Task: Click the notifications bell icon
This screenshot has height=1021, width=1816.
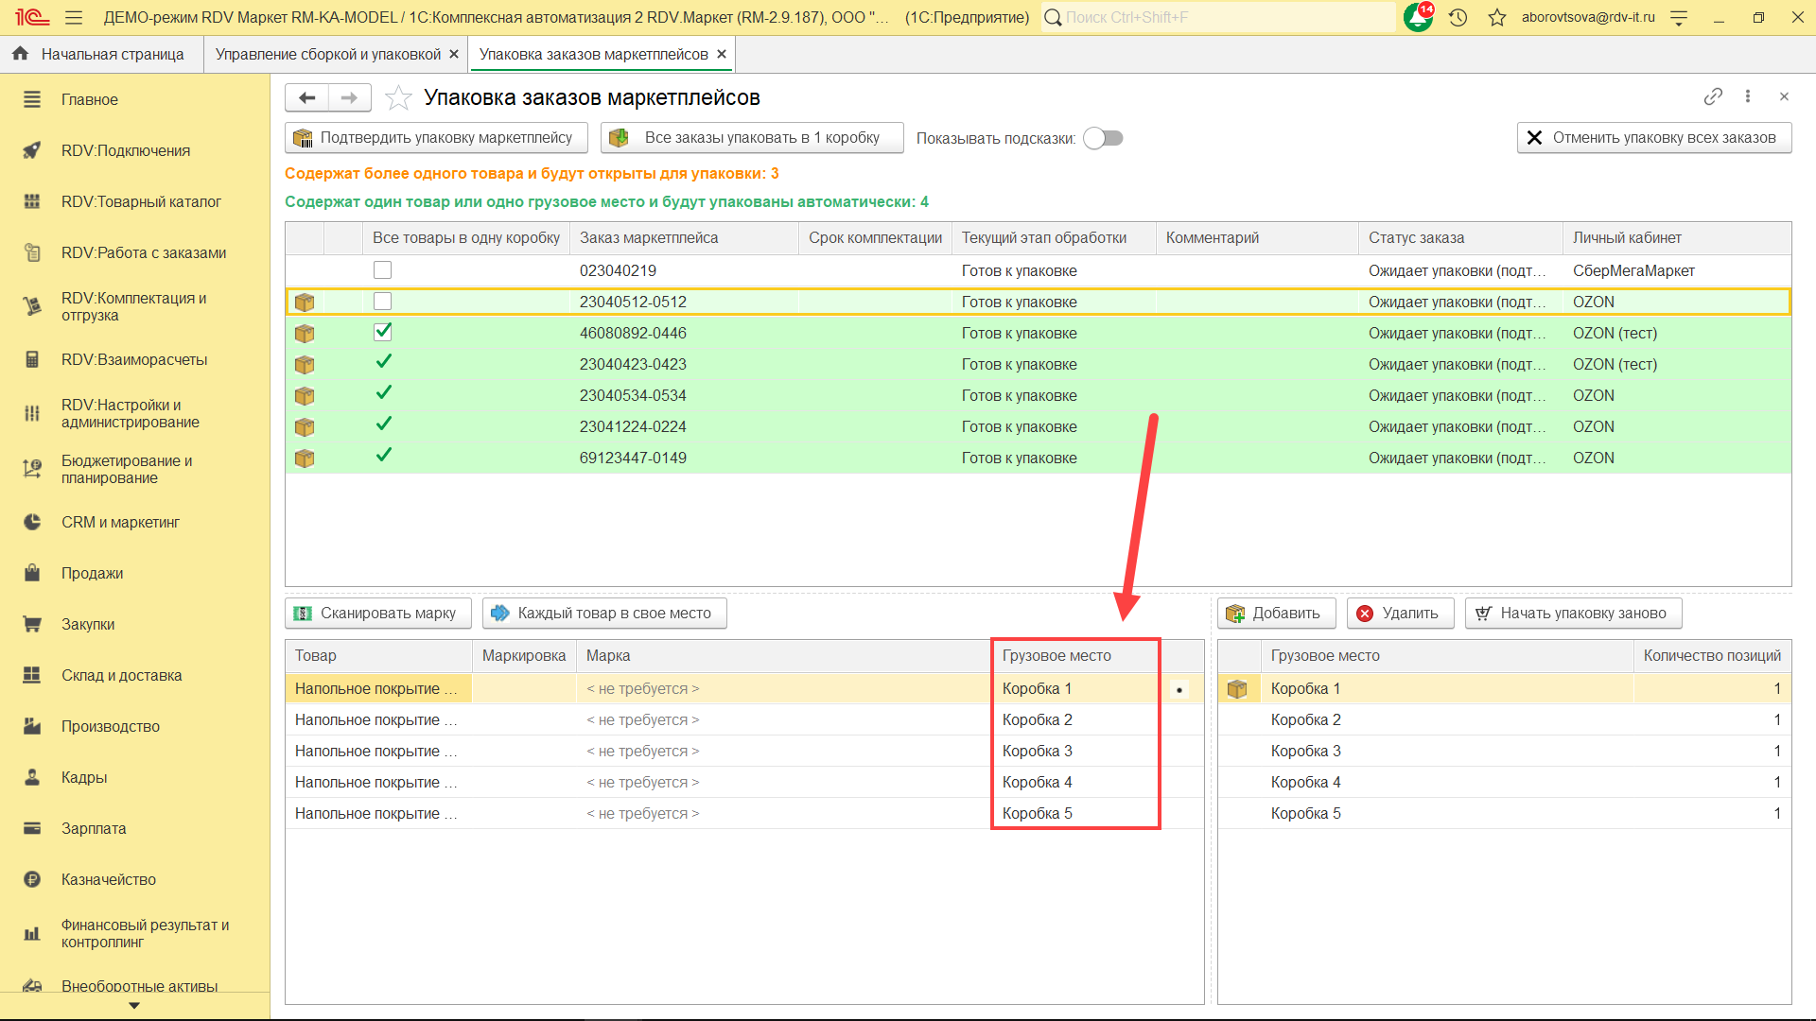Action: click(1418, 17)
